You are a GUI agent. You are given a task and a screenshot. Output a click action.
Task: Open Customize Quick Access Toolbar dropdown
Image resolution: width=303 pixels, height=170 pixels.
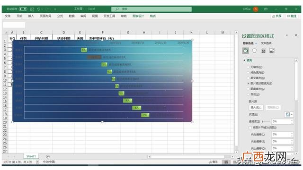(55, 9)
